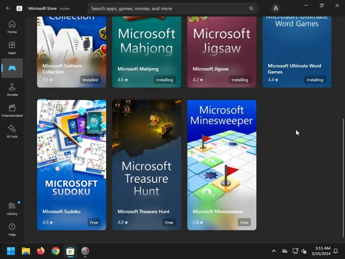The height and width of the screenshot is (259, 345).
Task: Show hidden system tray icons
Action: (x=274, y=251)
